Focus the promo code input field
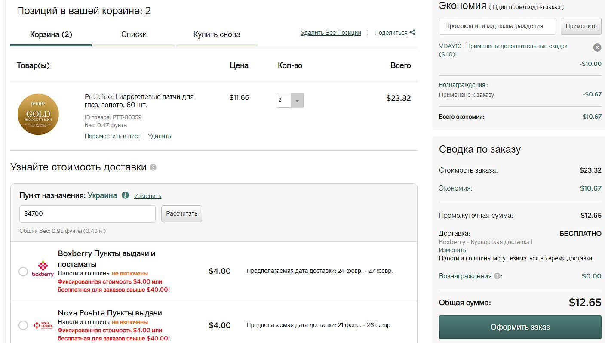 click(x=497, y=26)
